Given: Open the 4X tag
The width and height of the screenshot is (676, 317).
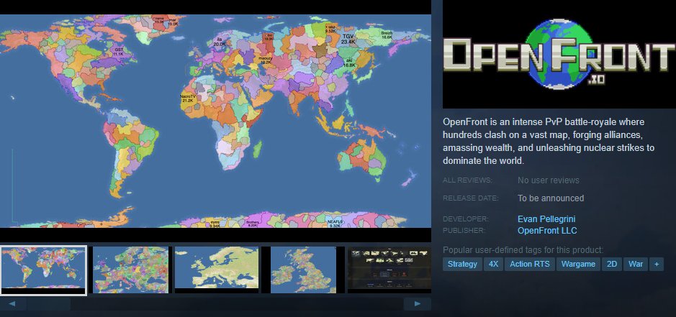Looking at the screenshot, I should point(493,264).
